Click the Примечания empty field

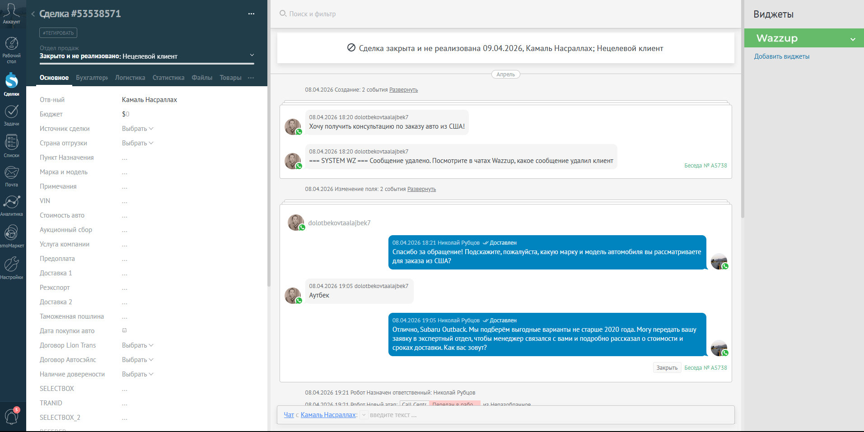tap(125, 187)
